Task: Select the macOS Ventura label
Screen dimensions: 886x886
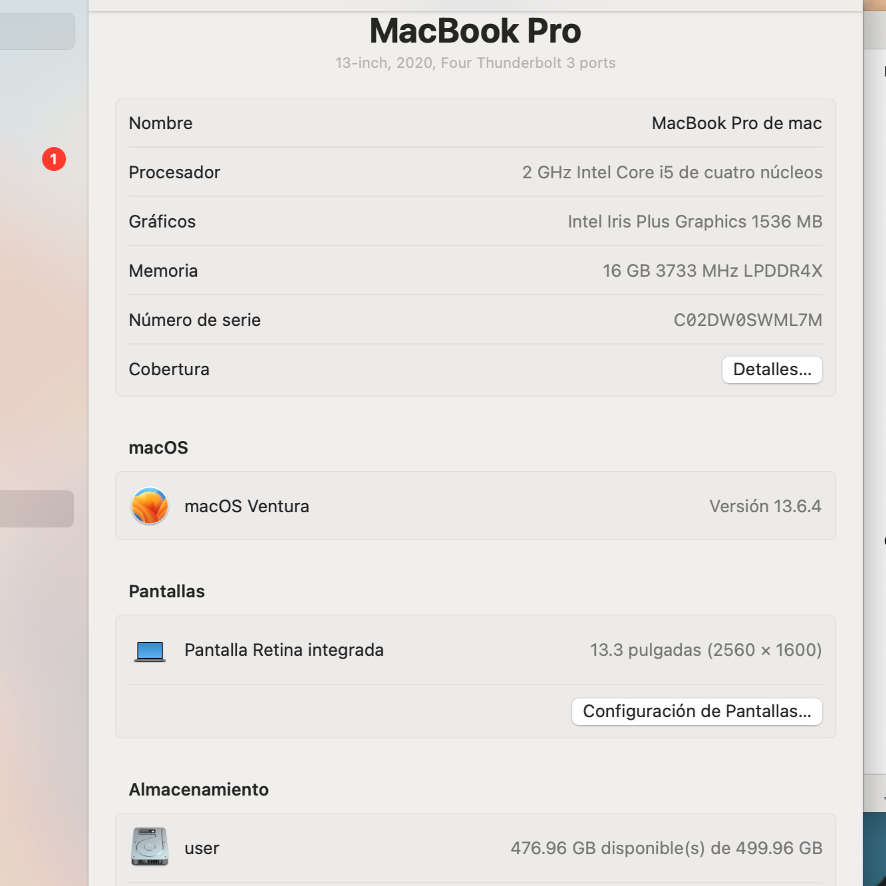Action: point(247,507)
